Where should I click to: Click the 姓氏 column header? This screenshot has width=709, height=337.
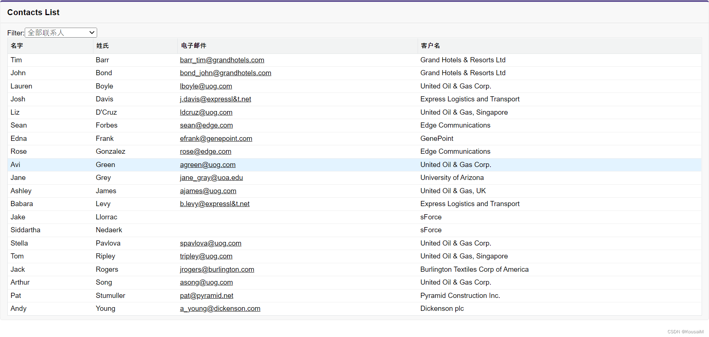pyautogui.click(x=102, y=46)
